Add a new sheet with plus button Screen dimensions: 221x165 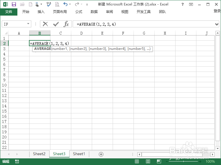tap(101, 154)
